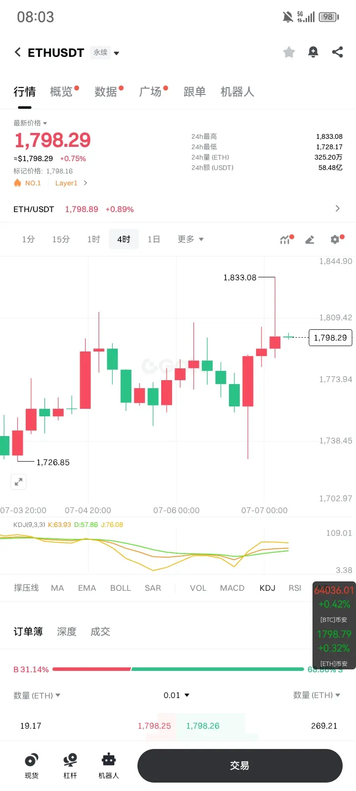Share the ETHUSDT page
Viewport: 356px width, 791px height.
(x=338, y=52)
